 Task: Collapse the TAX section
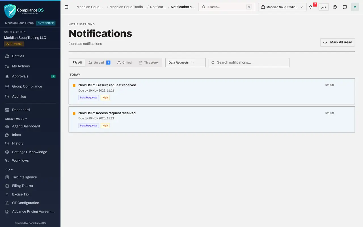9,170
